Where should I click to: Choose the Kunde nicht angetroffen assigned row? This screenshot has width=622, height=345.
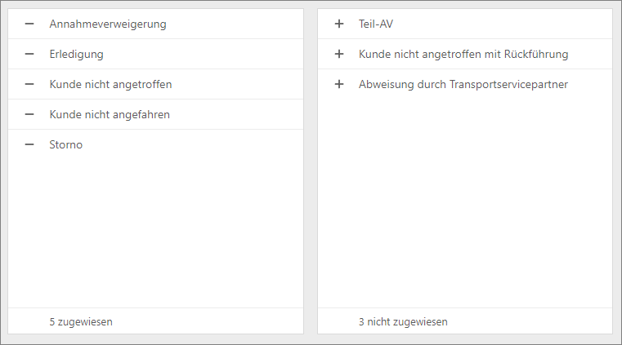tap(155, 84)
